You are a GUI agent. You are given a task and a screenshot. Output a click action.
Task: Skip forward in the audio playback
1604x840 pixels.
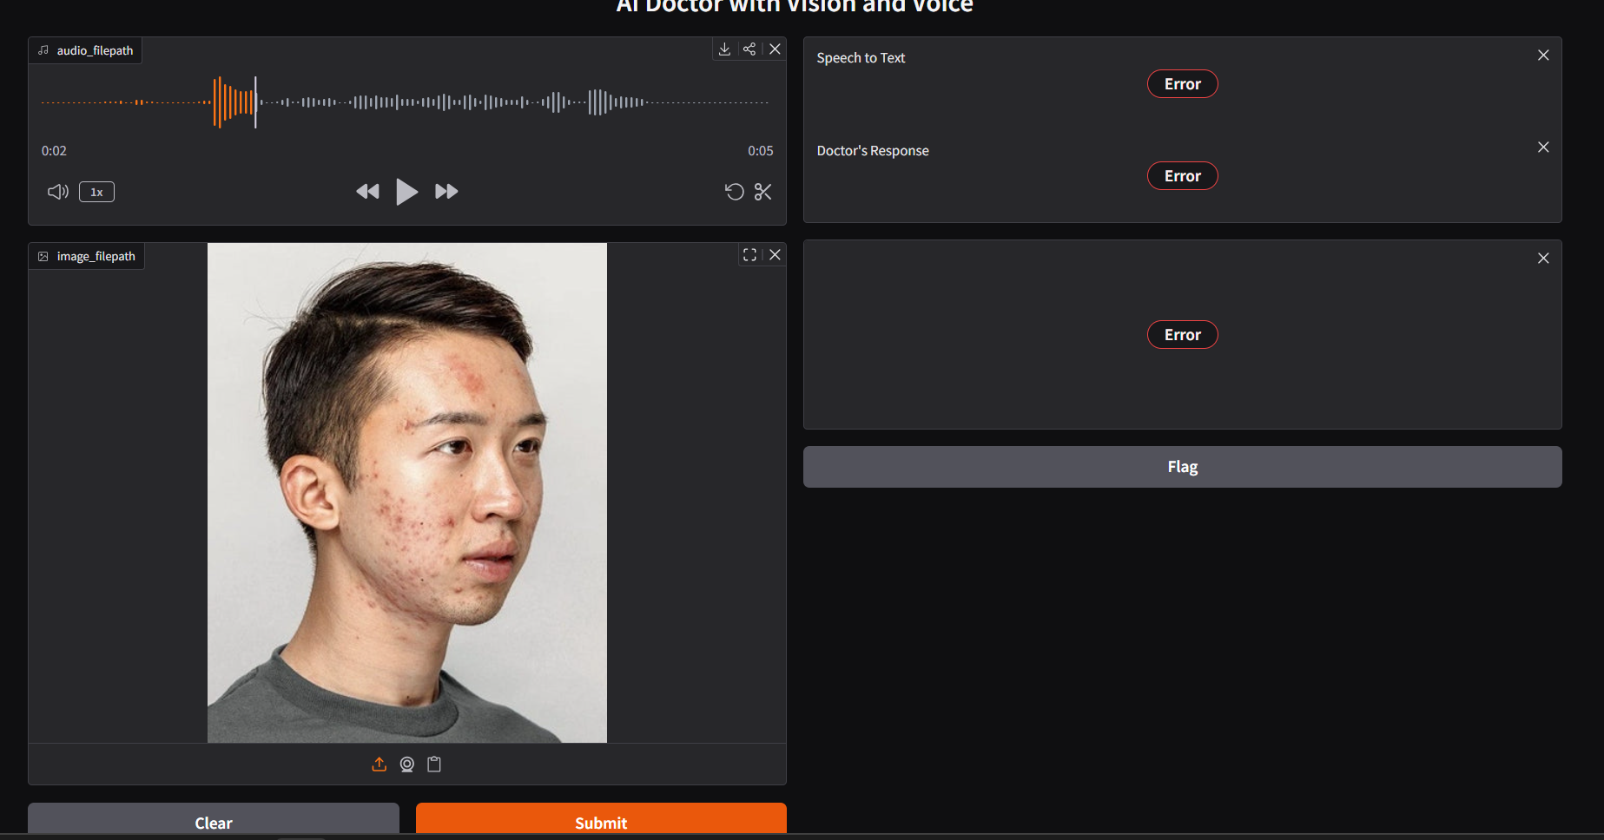coord(446,191)
